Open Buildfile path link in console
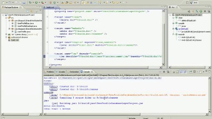Screen dimensions: 212x119 coord(110,78)
